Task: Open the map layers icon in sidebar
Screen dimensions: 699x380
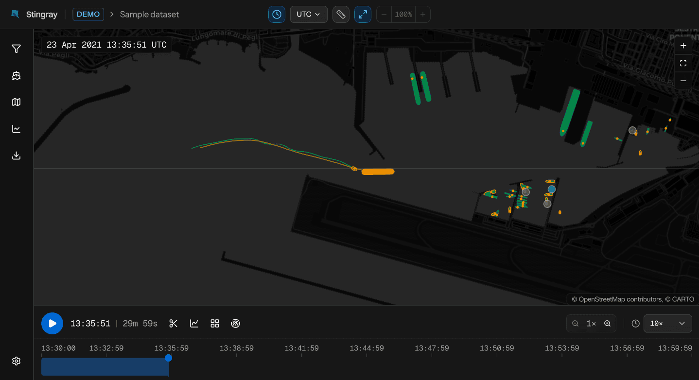Action: 16,102
